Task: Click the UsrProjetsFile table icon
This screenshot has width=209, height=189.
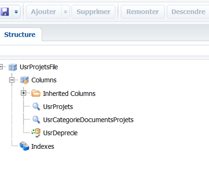Action: 13,67
